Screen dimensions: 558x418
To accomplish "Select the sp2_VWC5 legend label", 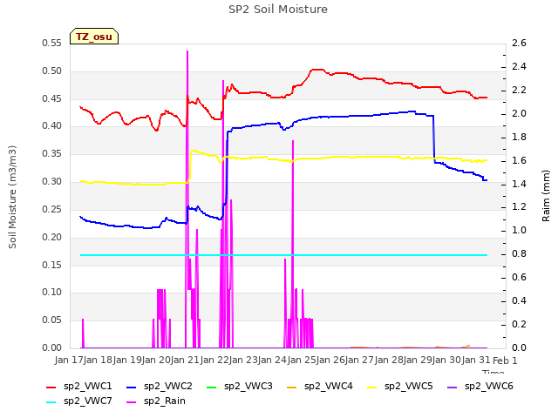I will coord(409,387).
